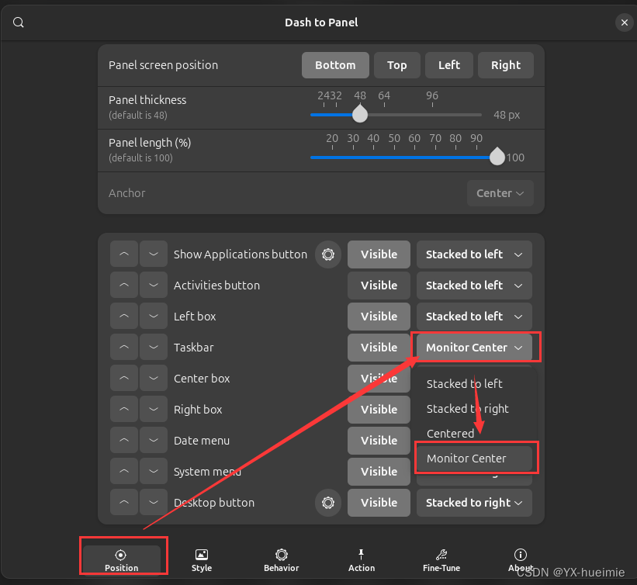Open the search magnifier icon
The height and width of the screenshot is (585, 637).
(19, 22)
